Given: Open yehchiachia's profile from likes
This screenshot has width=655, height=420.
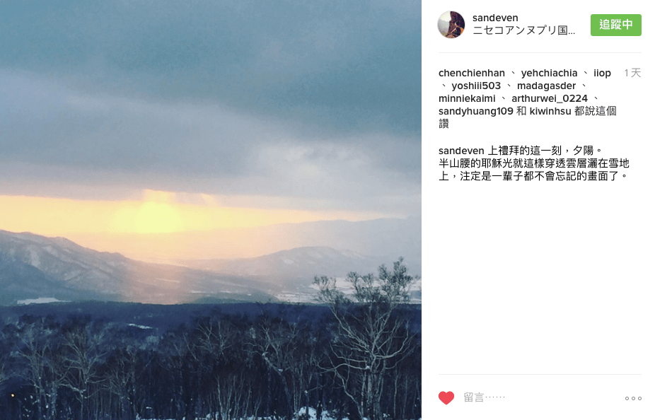Looking at the screenshot, I should coord(549,73).
